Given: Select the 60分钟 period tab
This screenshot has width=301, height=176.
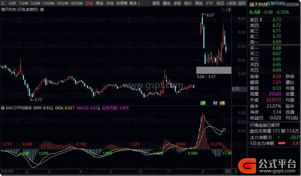Looking at the screenshot, I should point(77,3).
